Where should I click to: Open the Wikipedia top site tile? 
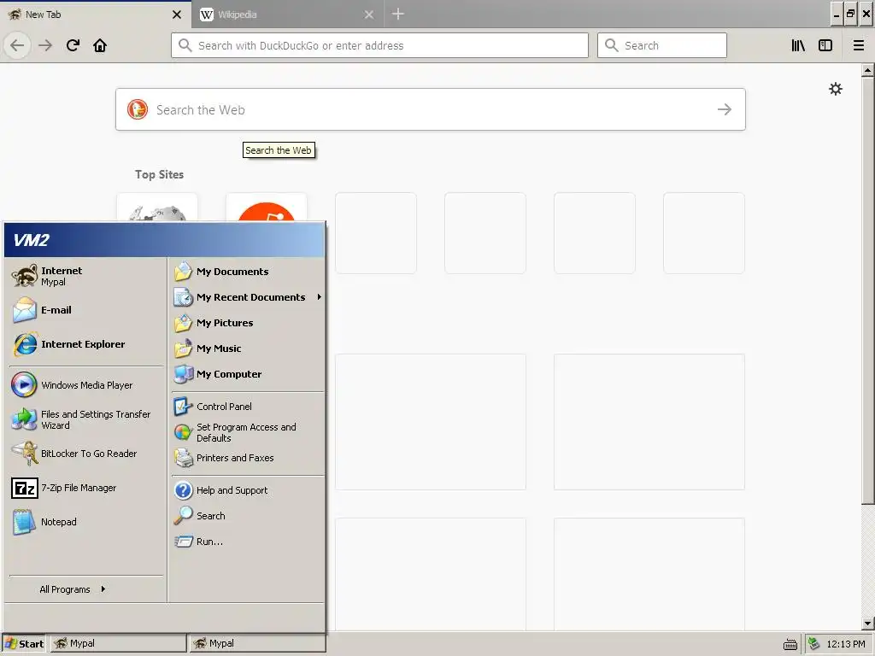coord(157,208)
